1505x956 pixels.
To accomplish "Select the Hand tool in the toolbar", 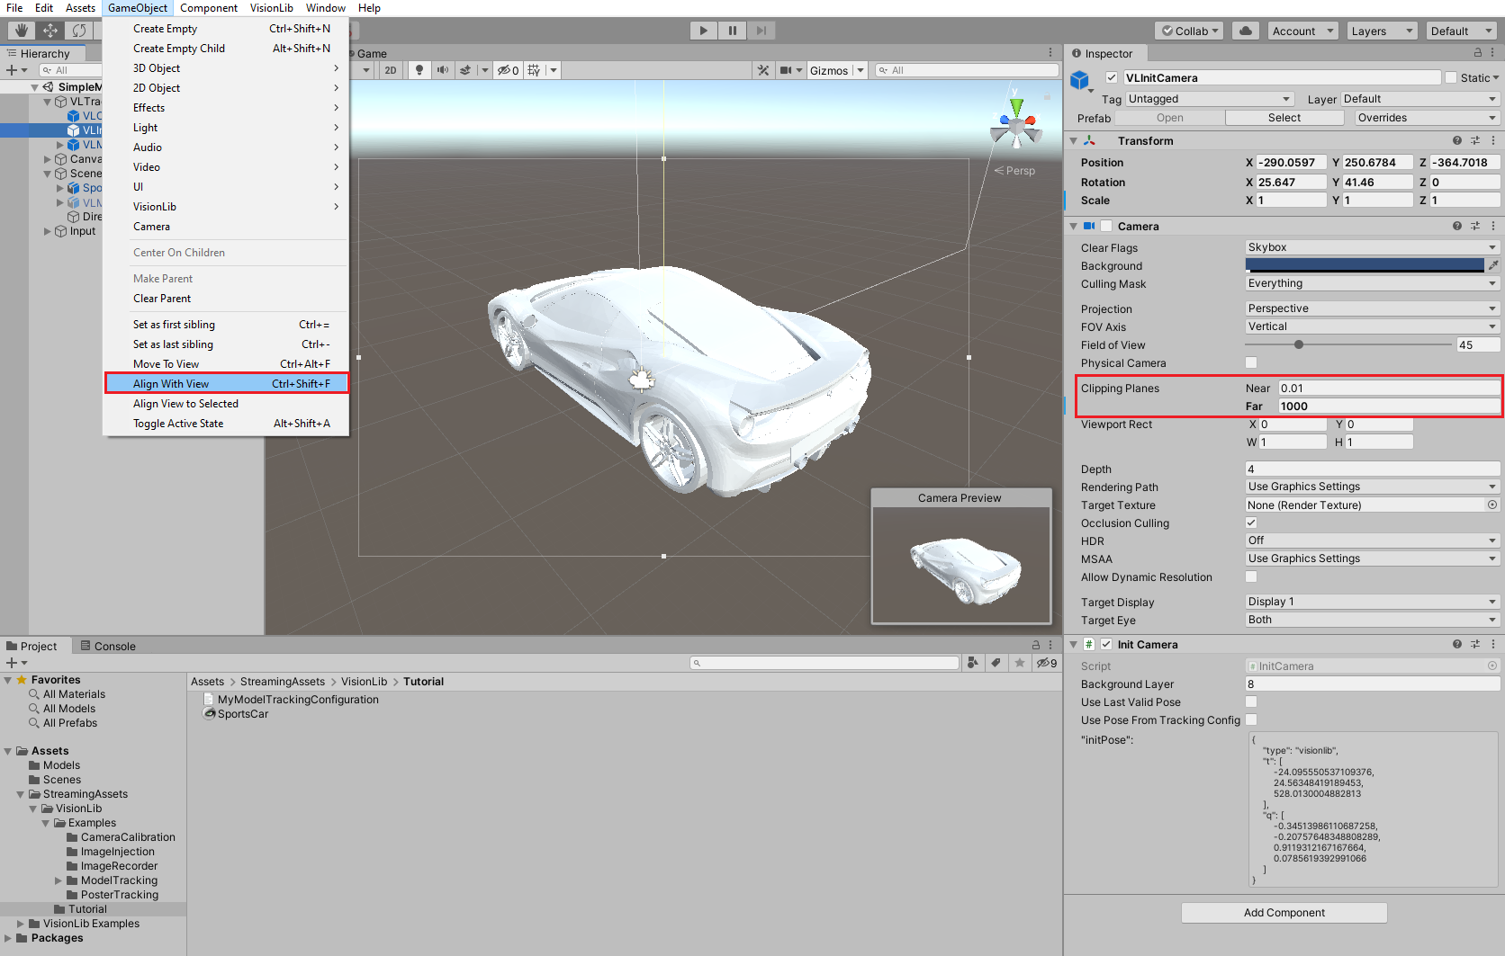I will pyautogui.click(x=21, y=30).
